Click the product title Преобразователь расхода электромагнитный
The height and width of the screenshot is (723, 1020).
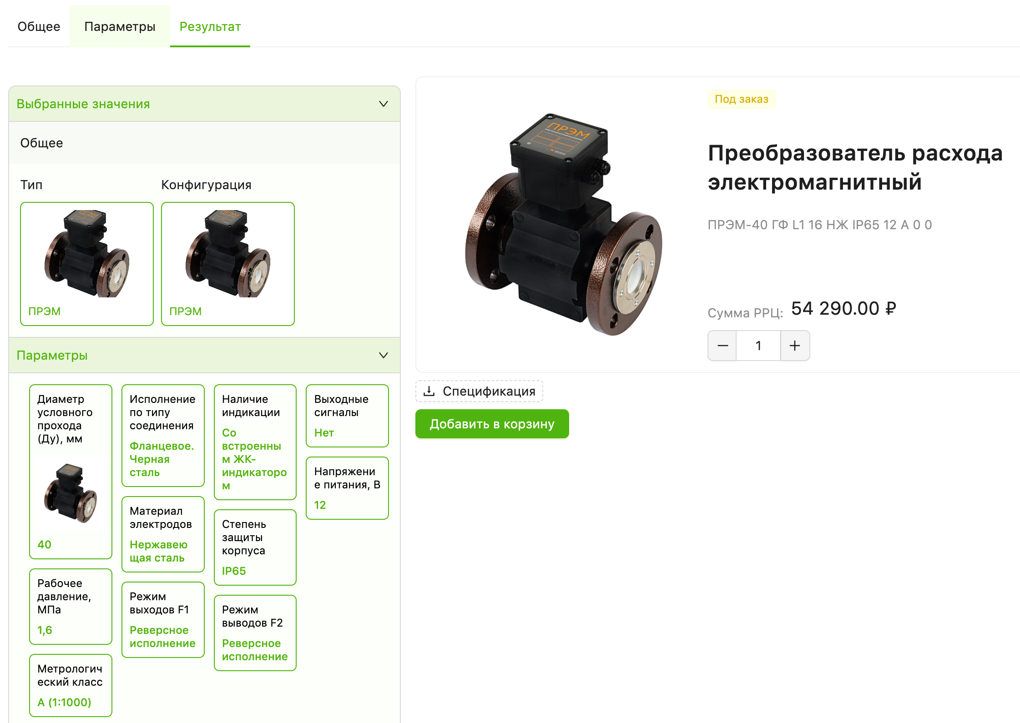[x=855, y=167]
